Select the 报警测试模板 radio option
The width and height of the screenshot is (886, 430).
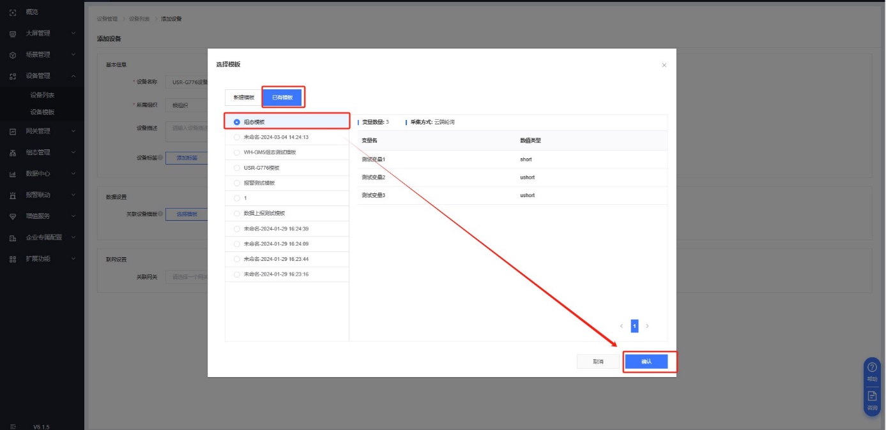pyautogui.click(x=237, y=183)
